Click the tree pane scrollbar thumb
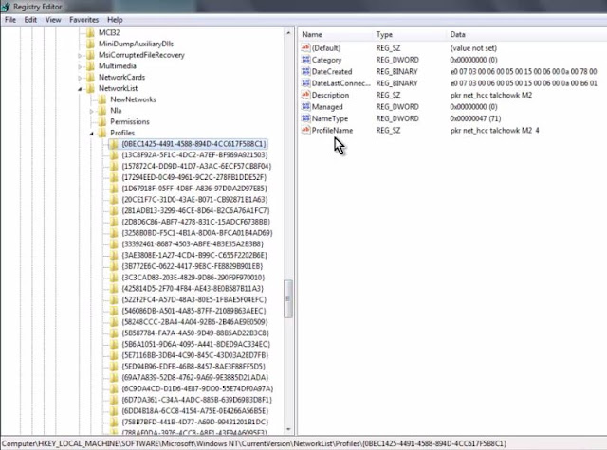 (288, 298)
